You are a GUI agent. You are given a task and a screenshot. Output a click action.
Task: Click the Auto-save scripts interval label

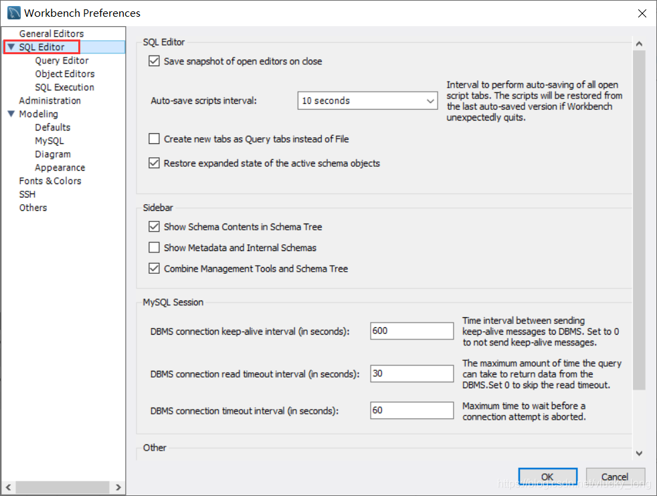[x=203, y=100]
